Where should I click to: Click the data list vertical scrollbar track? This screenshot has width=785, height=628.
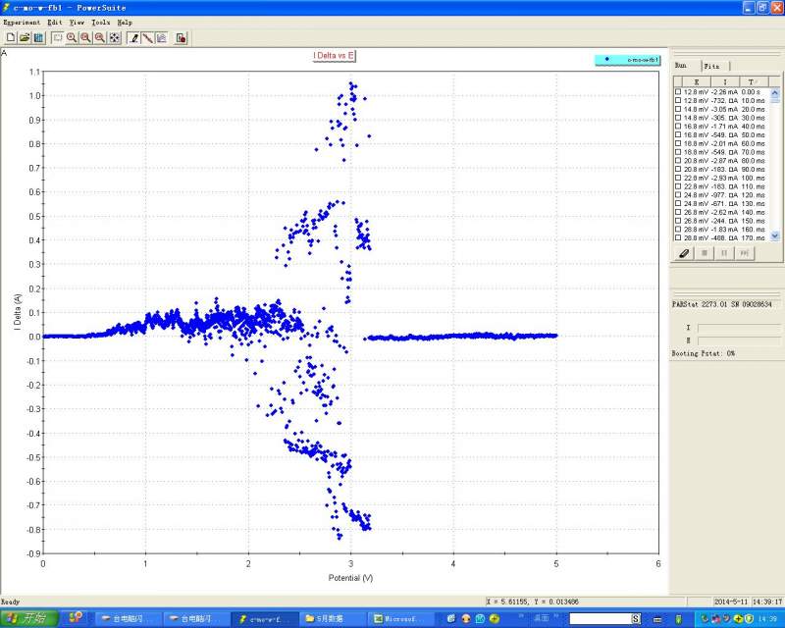774,167
